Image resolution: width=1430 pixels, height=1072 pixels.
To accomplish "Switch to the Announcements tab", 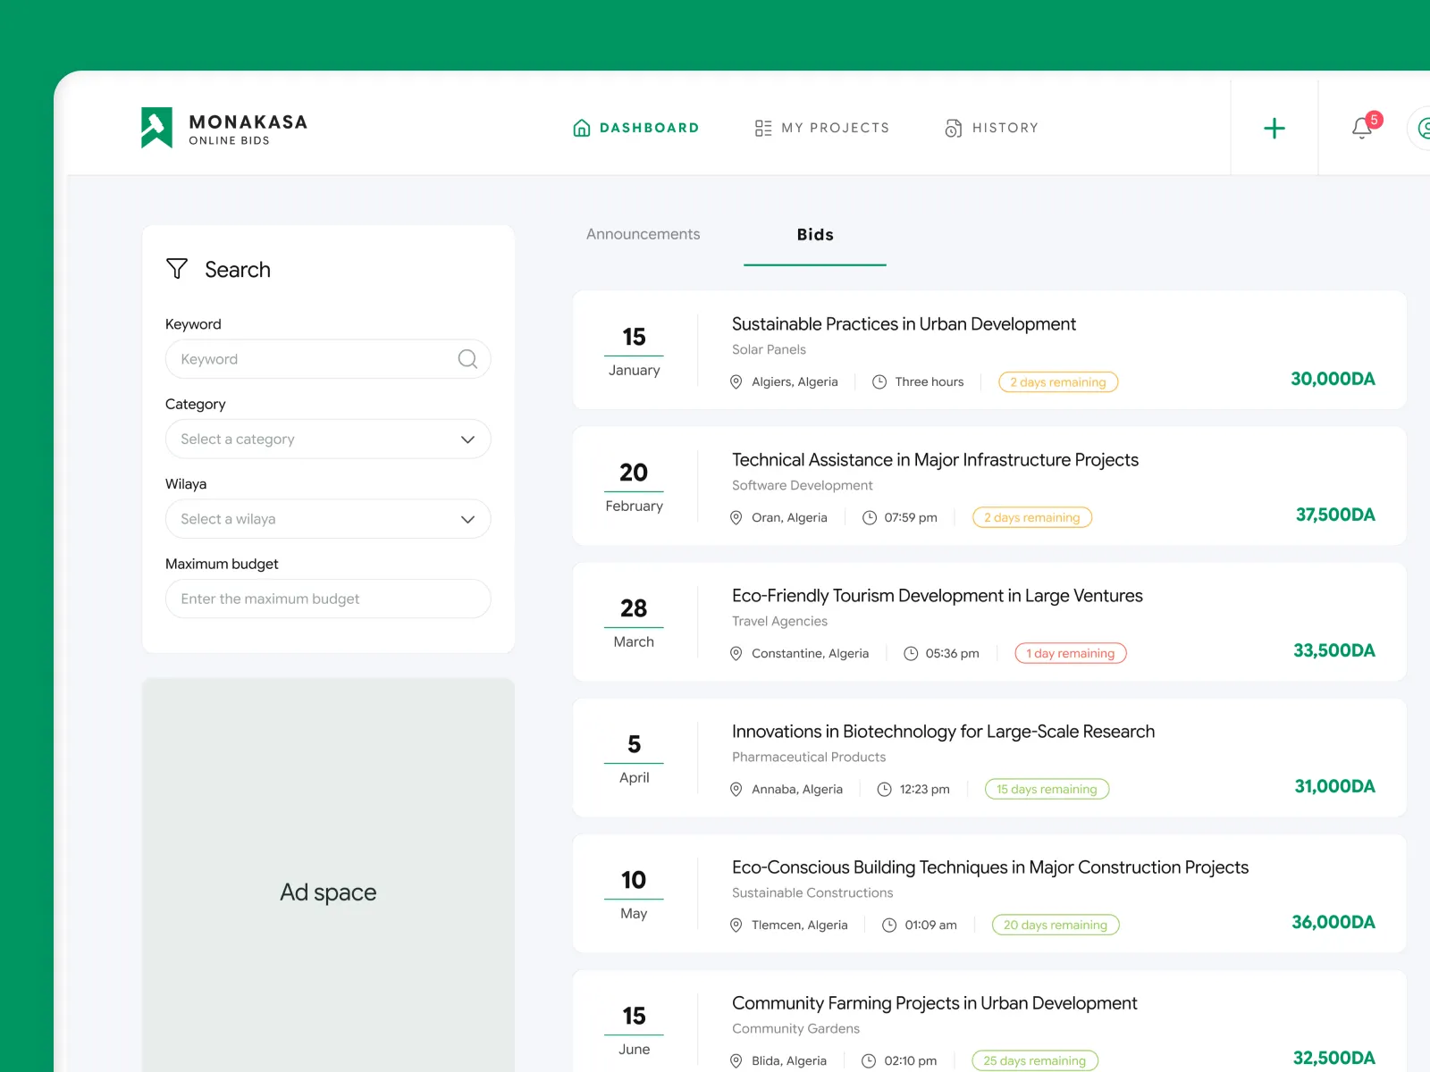I will 643,234.
